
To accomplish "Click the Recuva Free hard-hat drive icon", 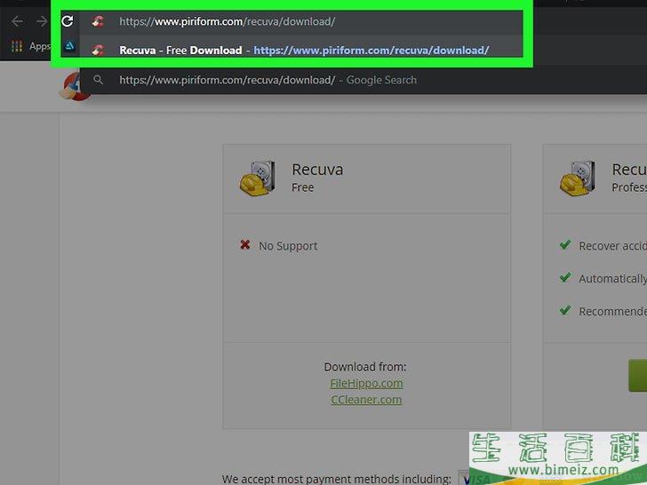I will (x=258, y=179).
